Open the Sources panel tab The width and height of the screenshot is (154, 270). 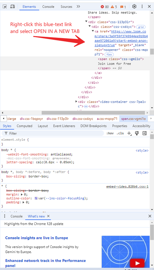tap(66, 7)
